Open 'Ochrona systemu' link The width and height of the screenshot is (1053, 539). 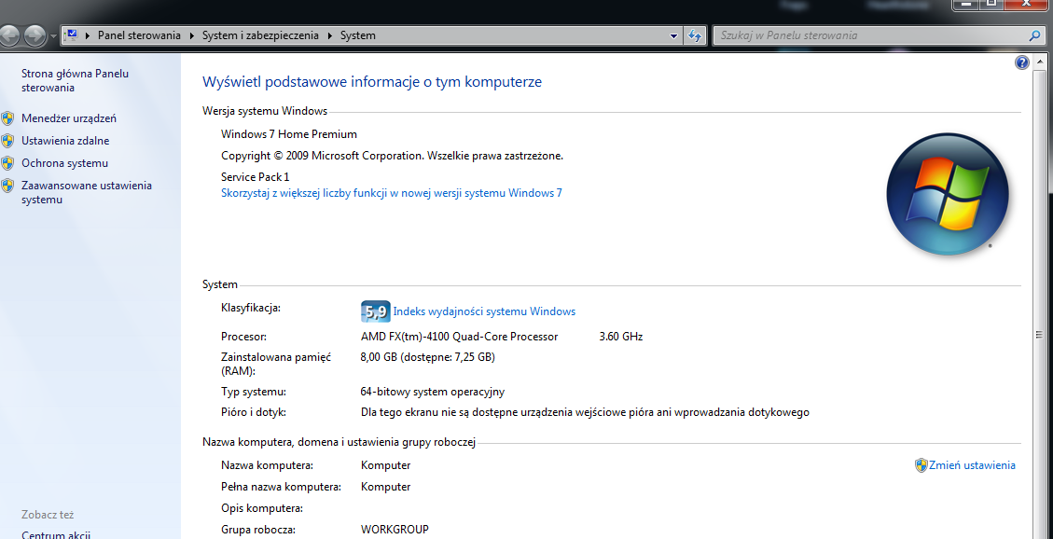tap(64, 163)
